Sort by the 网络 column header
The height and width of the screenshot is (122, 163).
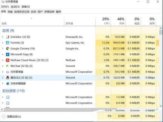point(148,21)
